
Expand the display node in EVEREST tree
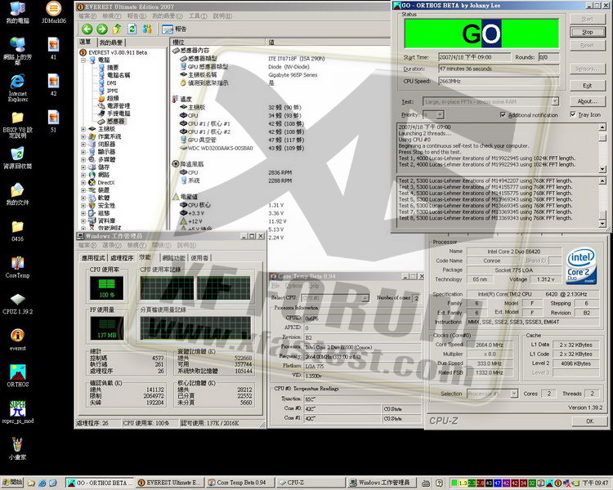[83, 152]
